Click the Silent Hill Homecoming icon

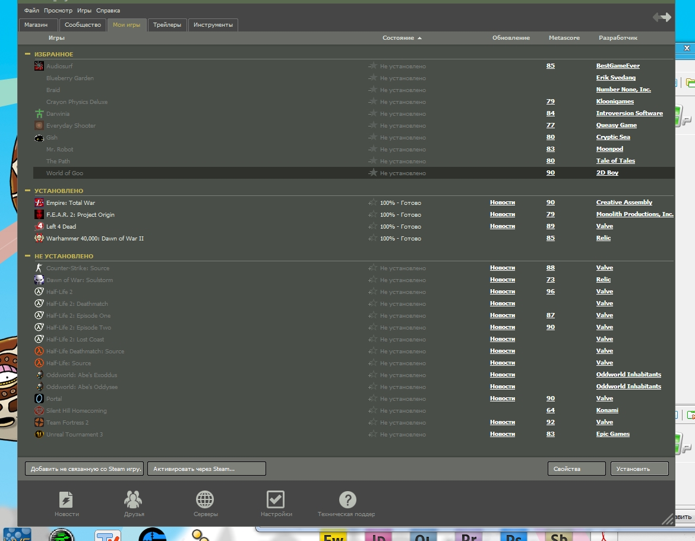[39, 411]
